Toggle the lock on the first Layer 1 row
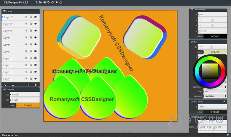 [31, 37]
